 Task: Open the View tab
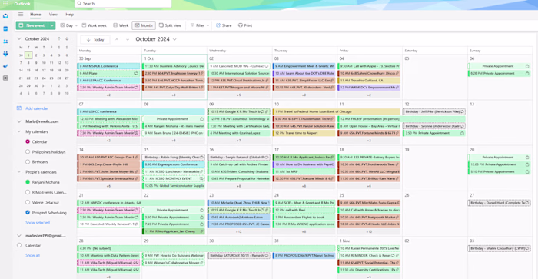pos(53,15)
